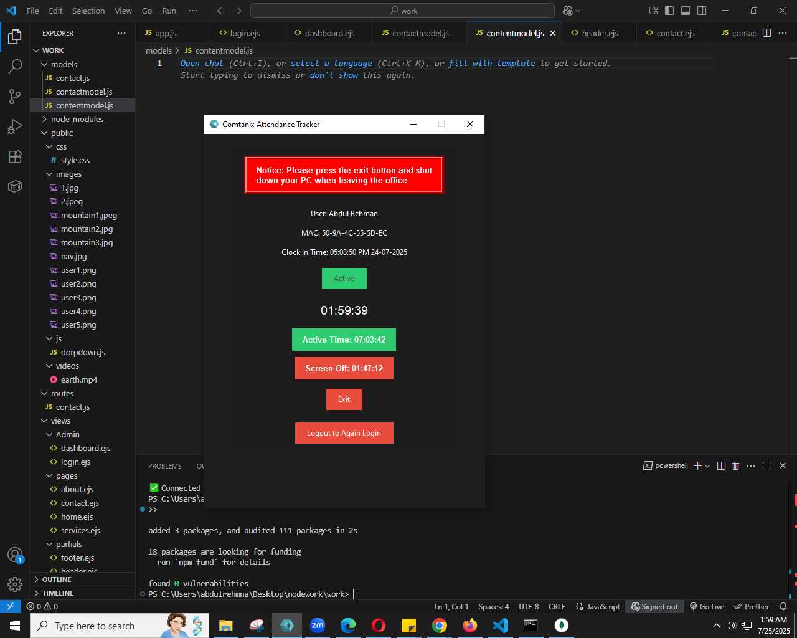Go back with the navigation arrow
The width and height of the screenshot is (797, 638).
(221, 11)
